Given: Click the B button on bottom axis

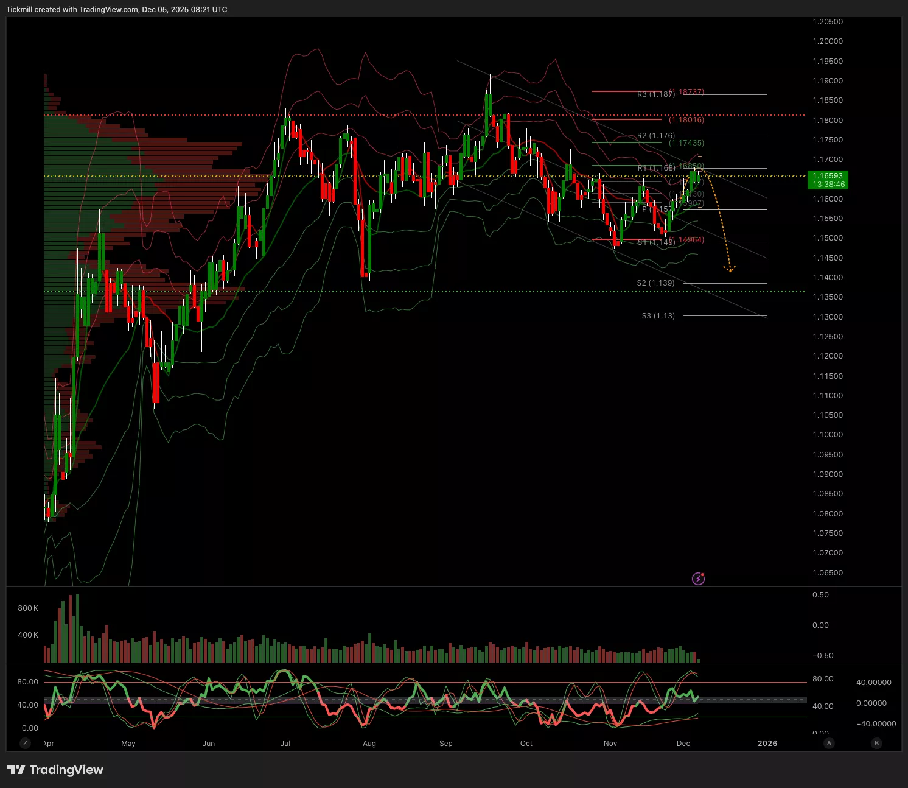Looking at the screenshot, I should pos(876,743).
